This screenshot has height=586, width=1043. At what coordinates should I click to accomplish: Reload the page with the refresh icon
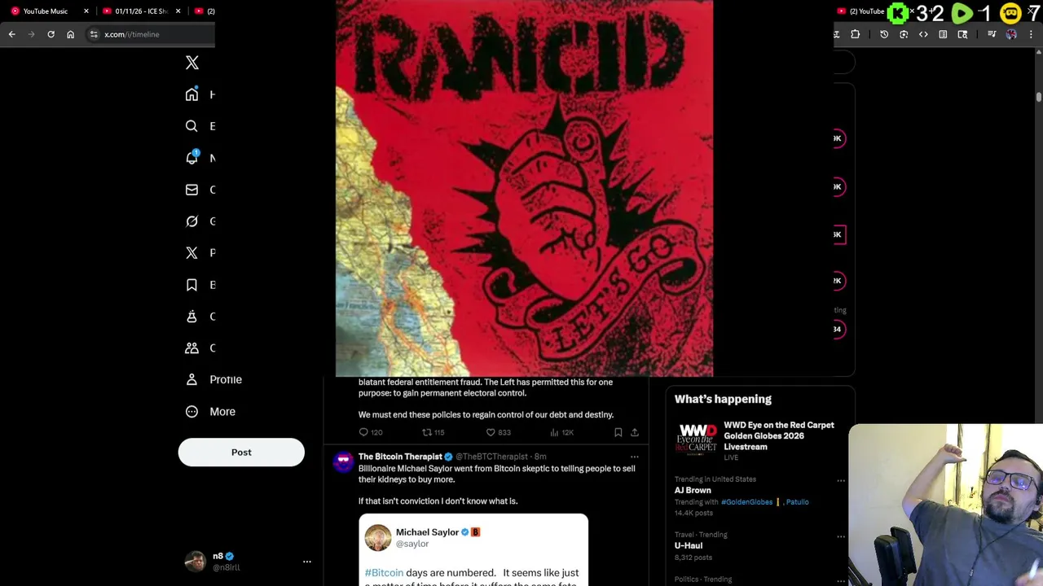[51, 34]
